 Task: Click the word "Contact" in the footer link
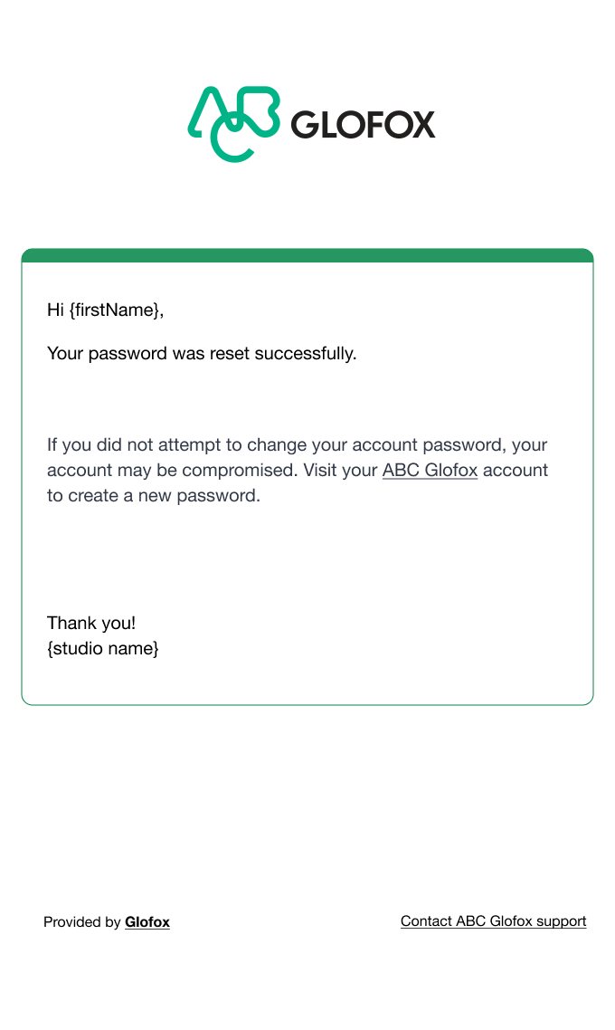pyautogui.click(x=426, y=921)
